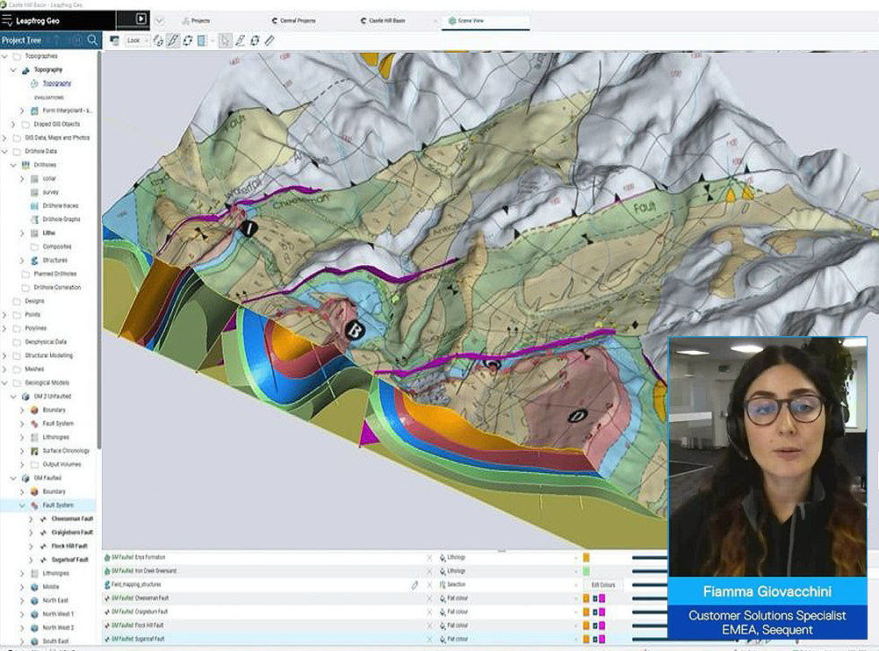
Task: Collapse the Topographies folder
Action: [x=4, y=56]
